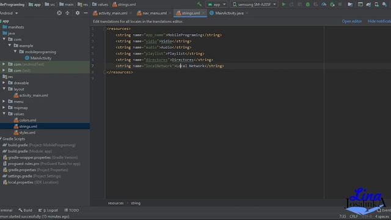Open the Build tool window tab
Screen dimensions: 391x220
coord(25,210)
